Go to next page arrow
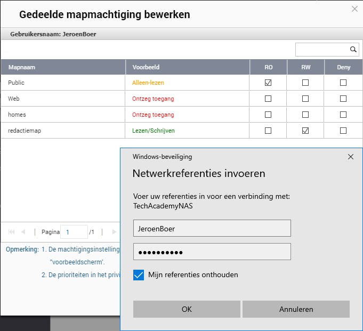 click(114, 232)
